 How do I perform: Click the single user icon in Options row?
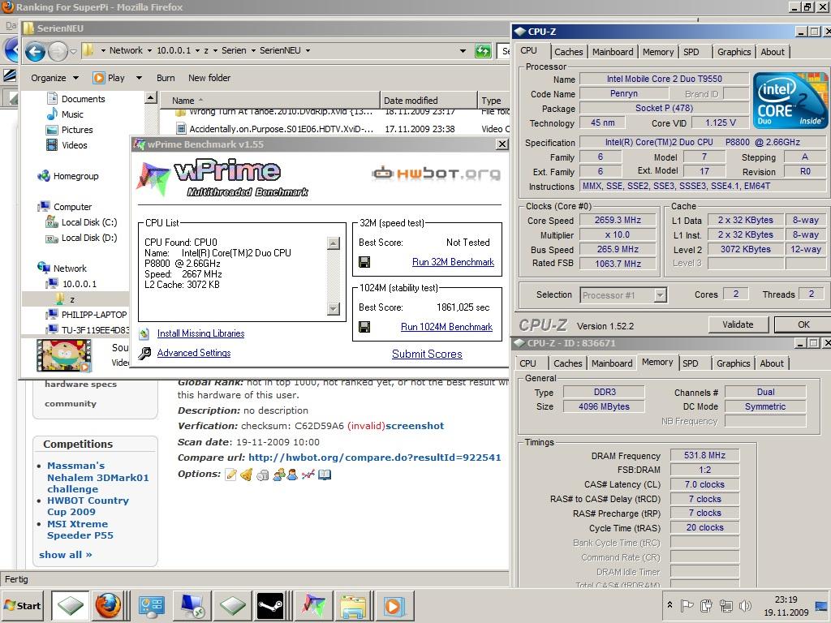[291, 475]
